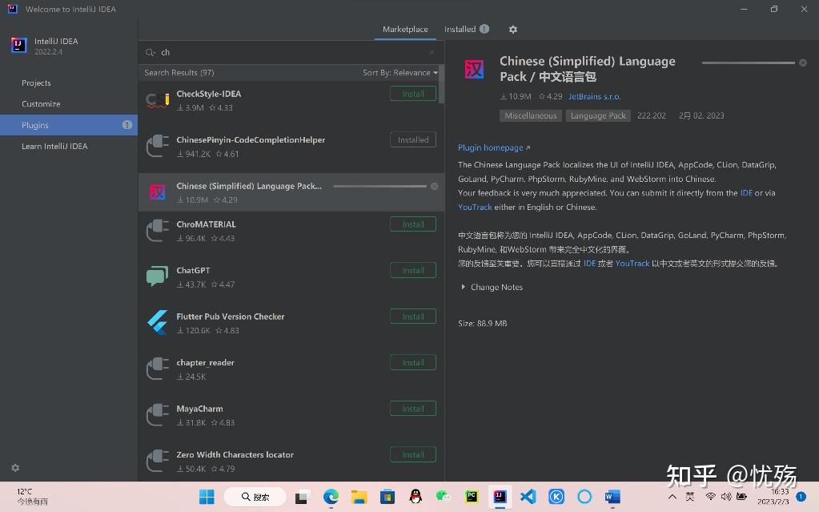Viewport: 819px width, 512px height.
Task: Click the Miscellaneous tag
Action: pyautogui.click(x=530, y=115)
